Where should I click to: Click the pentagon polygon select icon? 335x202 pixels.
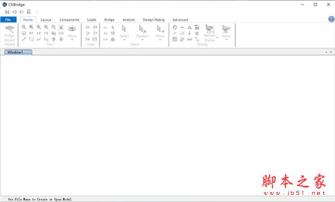(113, 40)
